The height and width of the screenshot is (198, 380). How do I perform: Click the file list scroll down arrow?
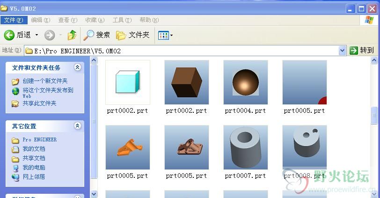pos(374,194)
